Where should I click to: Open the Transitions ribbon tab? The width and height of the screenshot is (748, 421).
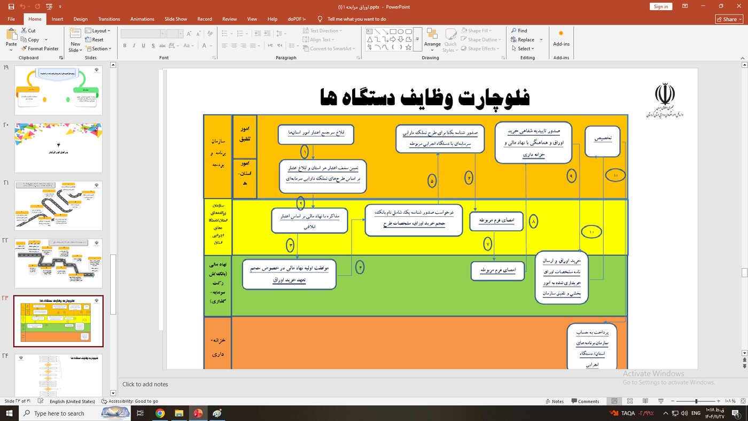point(109,19)
